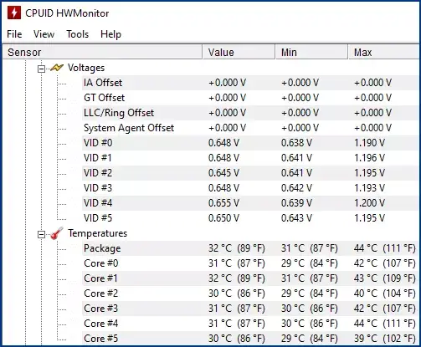
Task: Click VID #5 current value 0.650 V
Action: 223,218
